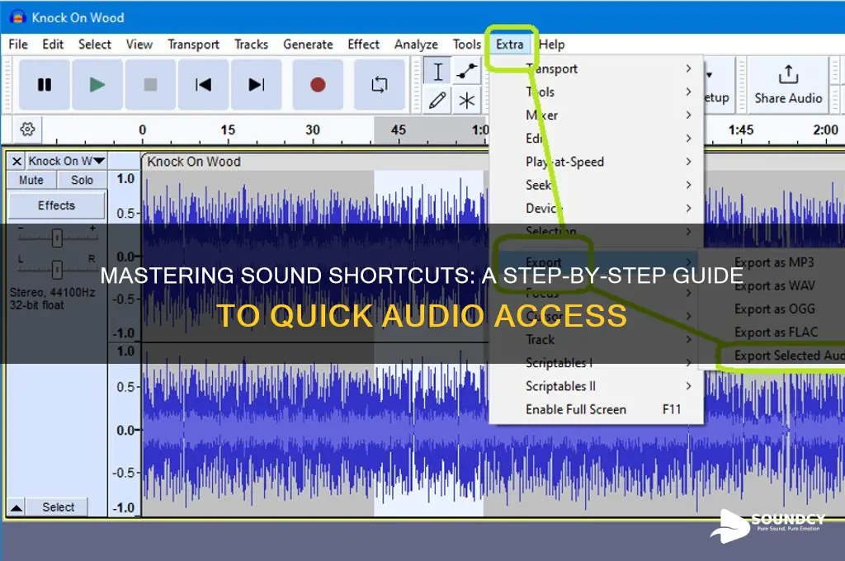
Task: Open the Transport menu in the menu bar
Action: pos(193,45)
